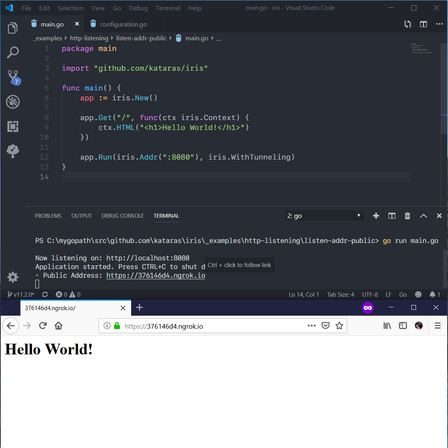
Task: Change Tab Size: 4 indentation setting
Action: [x=340, y=294]
